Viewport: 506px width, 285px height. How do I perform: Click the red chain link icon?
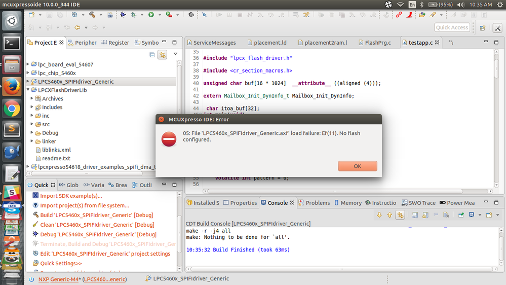pos(399,15)
